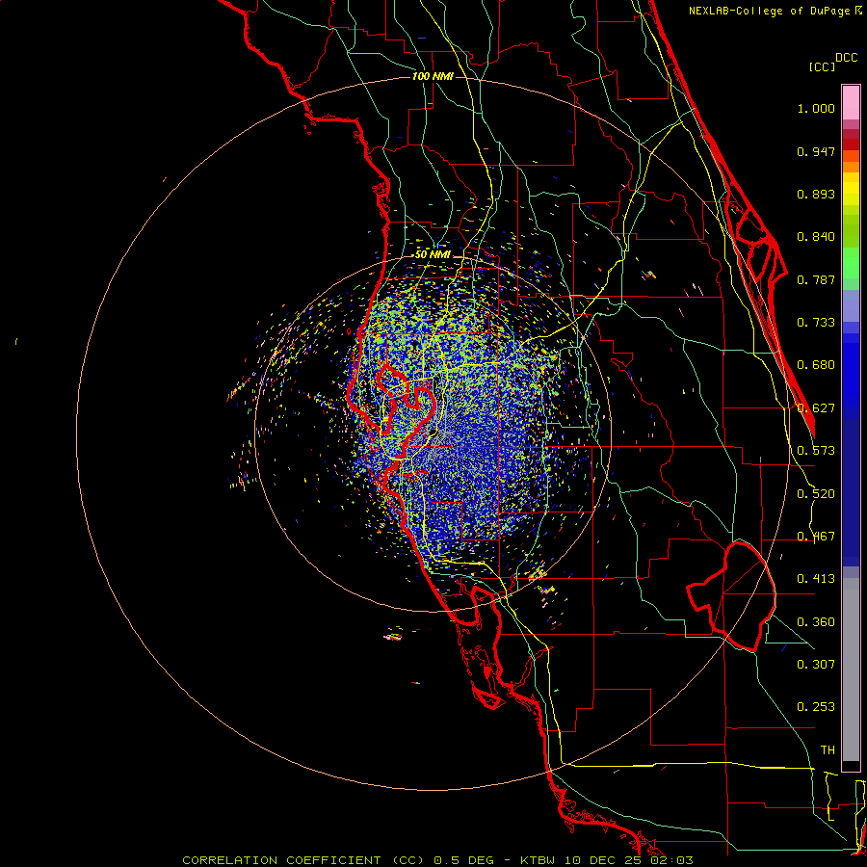Click the 0.360 legend value

click(816, 622)
